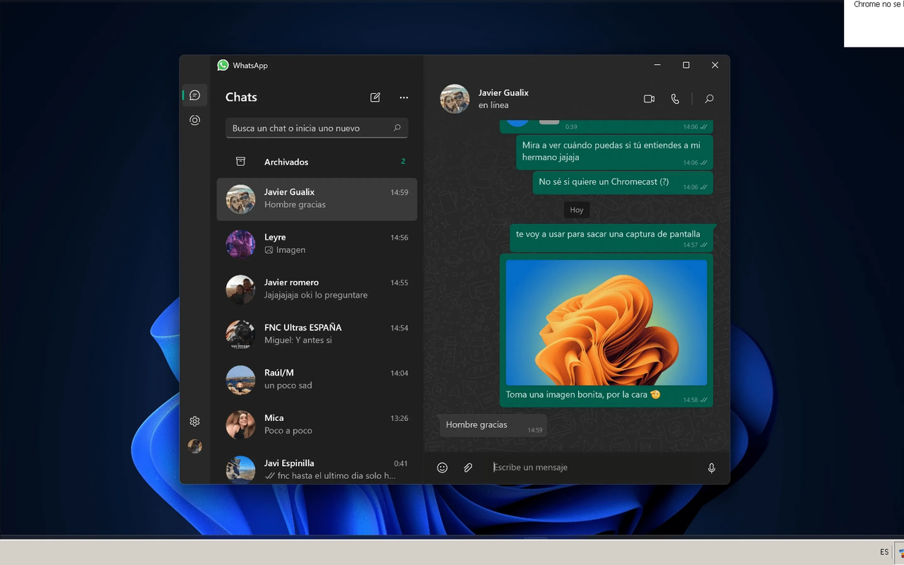
Task: Click the 'Hombre gracias' received message
Action: click(x=493, y=425)
